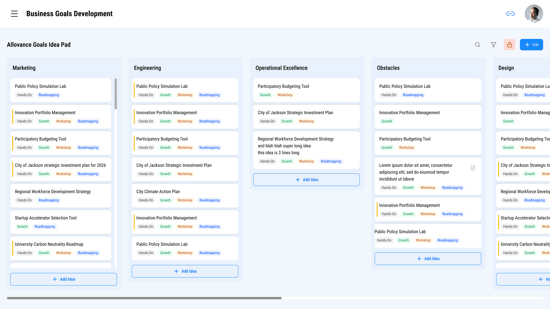Copy the board link icon
This screenshot has height=309, width=550.
(x=510, y=14)
